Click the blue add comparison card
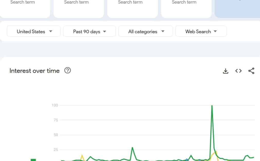260x161 pixels. tap(237, 8)
